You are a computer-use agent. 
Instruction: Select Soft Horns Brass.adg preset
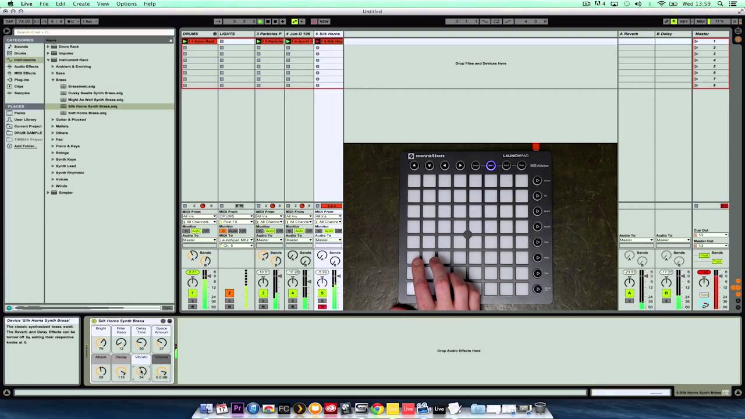pyautogui.click(x=87, y=113)
